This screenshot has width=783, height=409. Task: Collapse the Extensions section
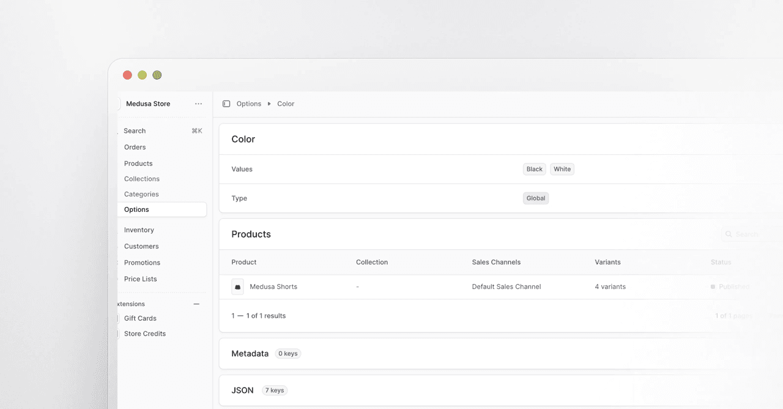(x=196, y=304)
